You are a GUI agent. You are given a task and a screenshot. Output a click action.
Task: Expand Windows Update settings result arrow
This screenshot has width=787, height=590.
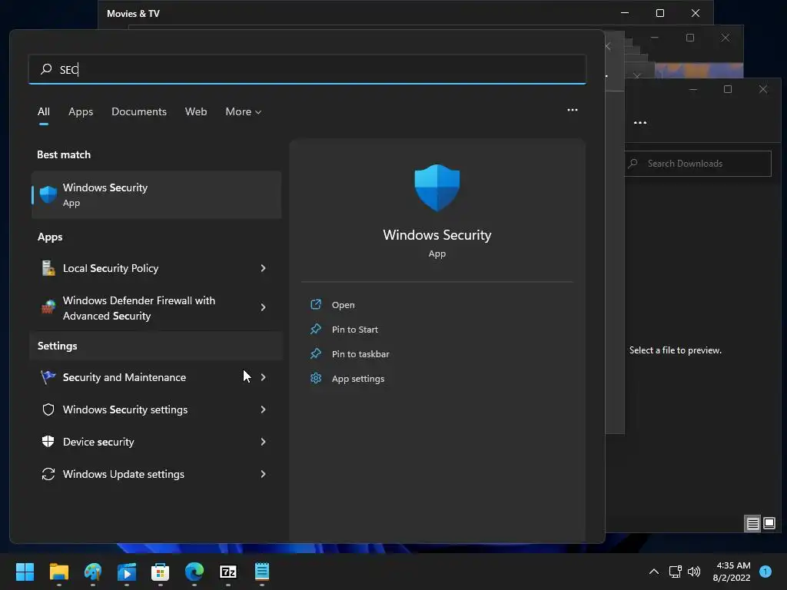(x=263, y=474)
